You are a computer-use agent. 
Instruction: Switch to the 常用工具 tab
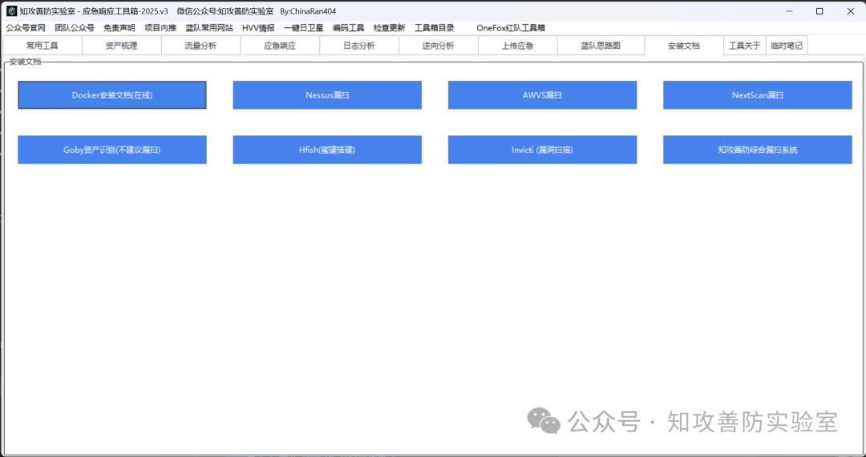coord(42,46)
